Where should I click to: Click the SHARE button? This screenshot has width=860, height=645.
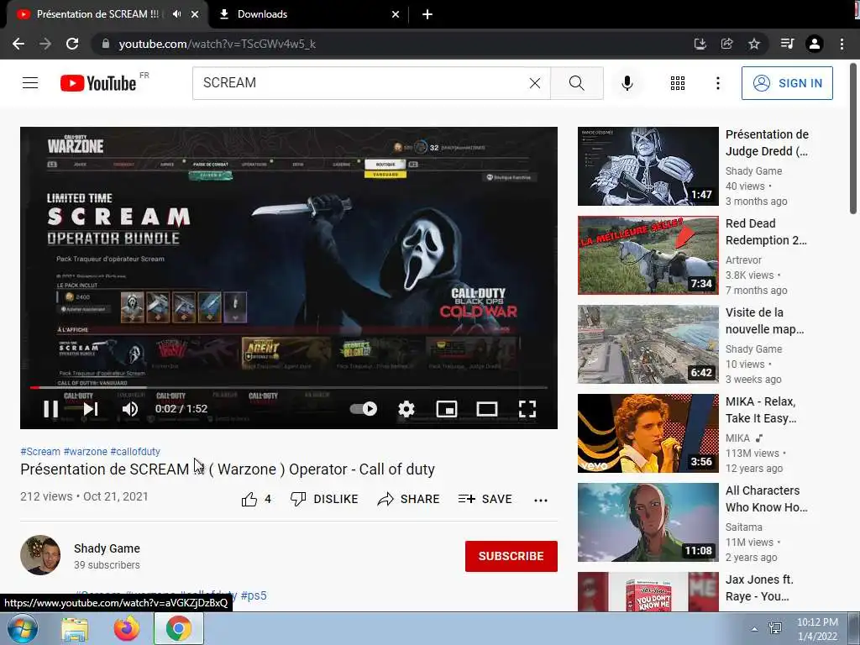pyautogui.click(x=409, y=499)
